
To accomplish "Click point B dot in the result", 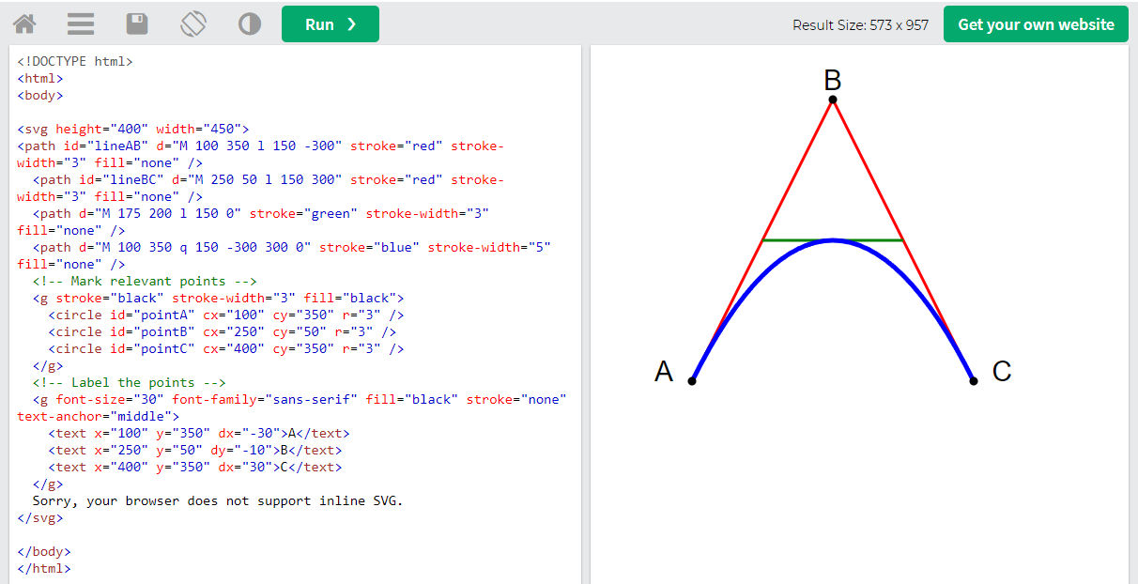I will (x=833, y=100).
